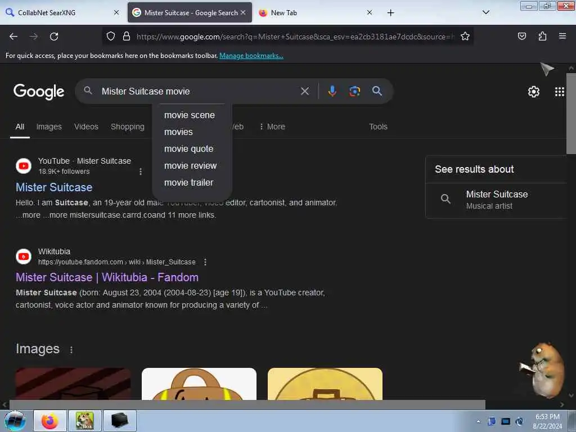Clear the search box with the X
This screenshot has height=432, width=576.
pyautogui.click(x=305, y=91)
